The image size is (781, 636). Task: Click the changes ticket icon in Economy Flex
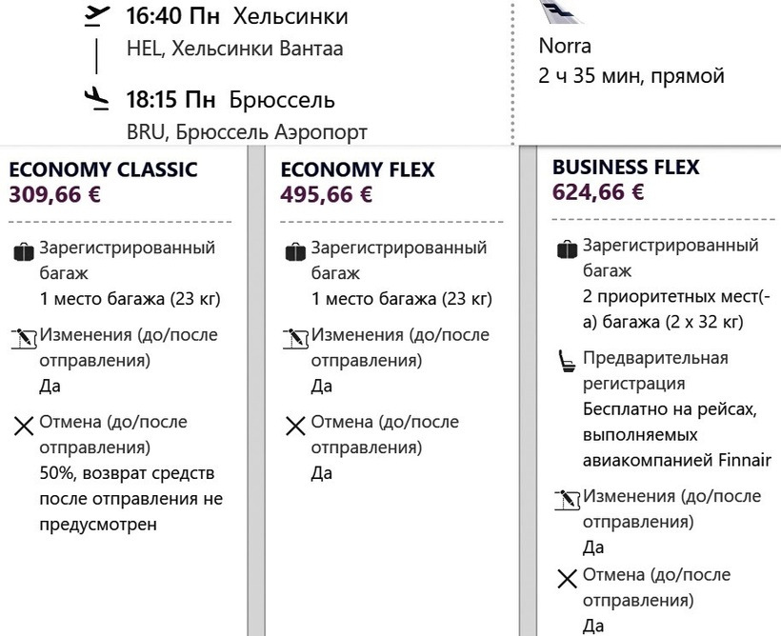pyautogui.click(x=296, y=337)
